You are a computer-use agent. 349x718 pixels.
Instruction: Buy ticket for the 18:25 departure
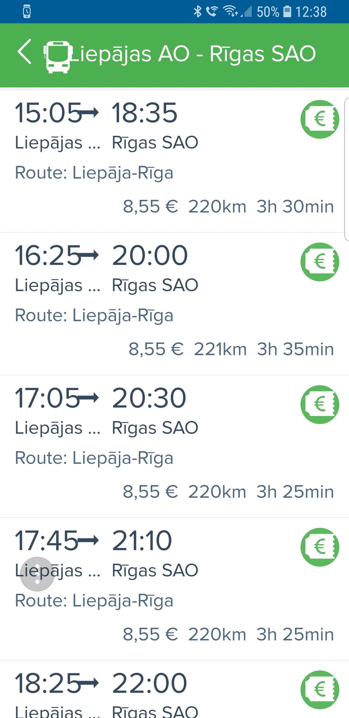320,690
